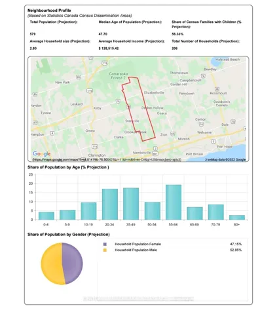Click the Household Population Female legend text
This screenshot has height=314, width=277.
(x=138, y=244)
